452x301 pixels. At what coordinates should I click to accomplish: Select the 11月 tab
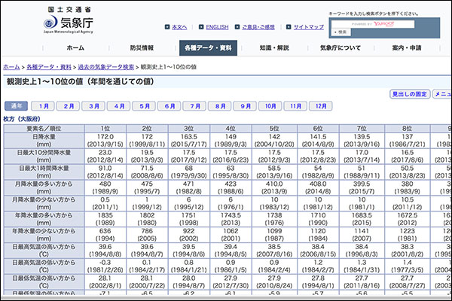[x=295, y=106]
